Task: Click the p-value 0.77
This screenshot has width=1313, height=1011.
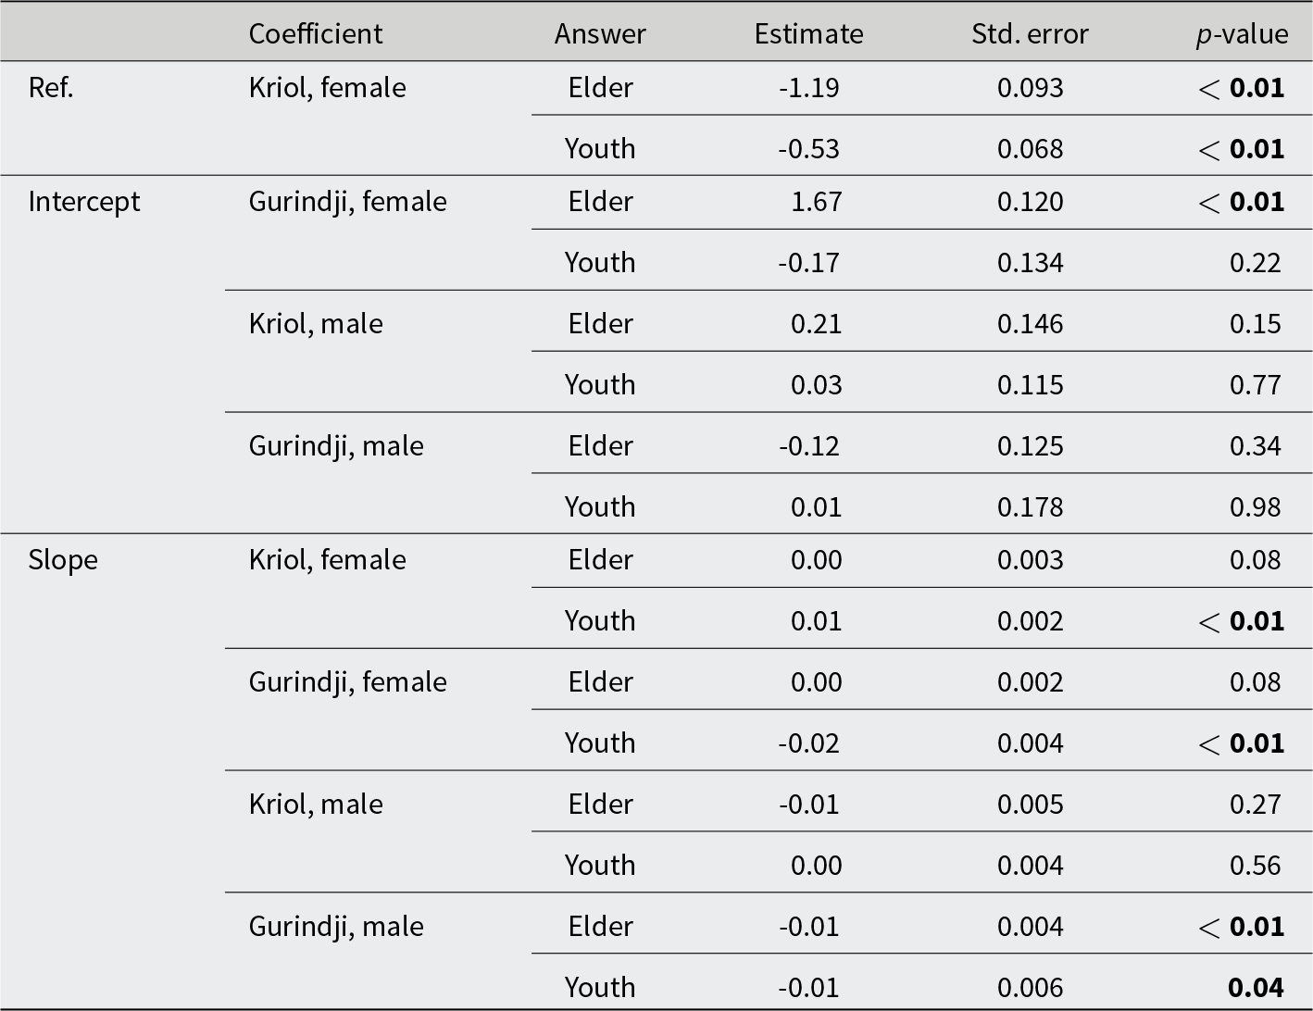Action: (x=1255, y=384)
